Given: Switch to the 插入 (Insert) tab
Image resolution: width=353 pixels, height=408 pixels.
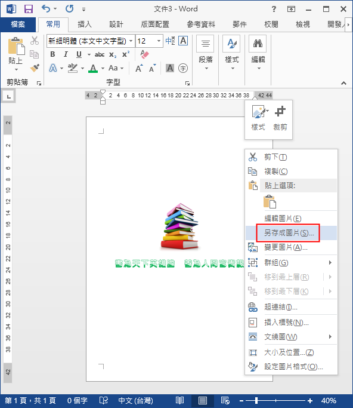Looking at the screenshot, I should coord(85,24).
